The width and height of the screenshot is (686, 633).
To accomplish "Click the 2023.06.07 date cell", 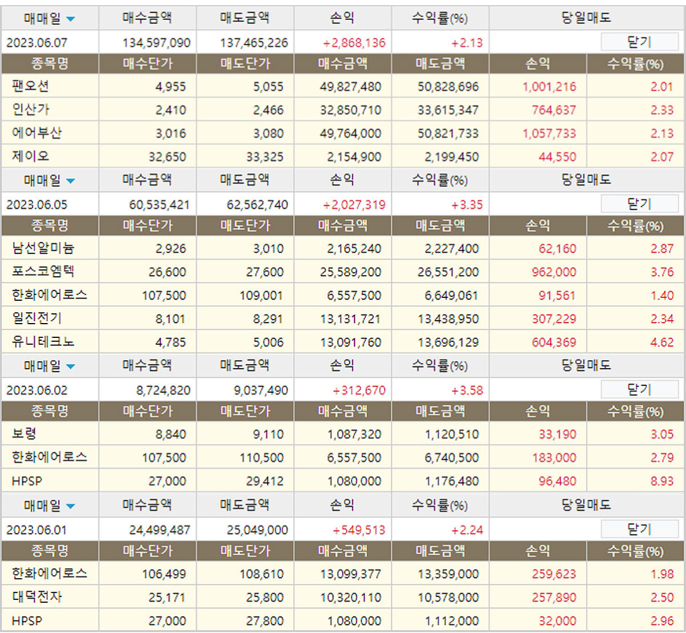I will pyautogui.click(x=37, y=43).
